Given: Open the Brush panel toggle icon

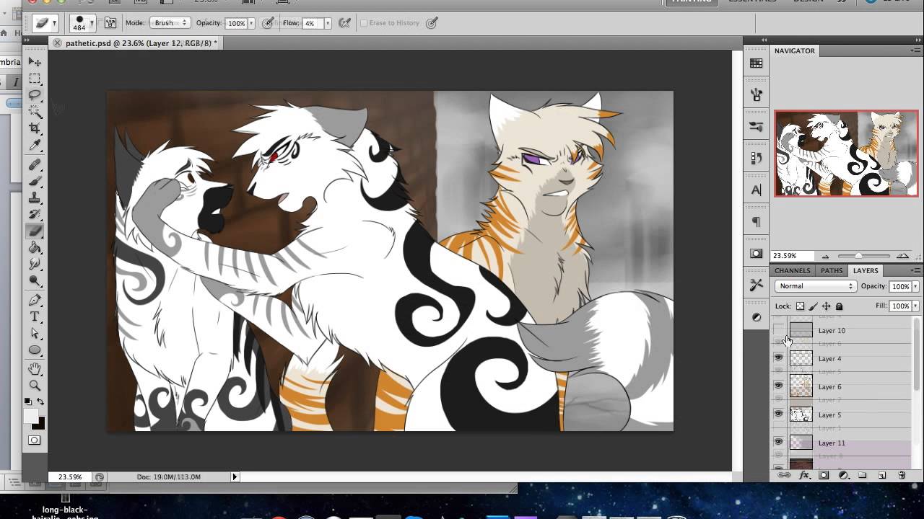Looking at the screenshot, I should tap(110, 23).
